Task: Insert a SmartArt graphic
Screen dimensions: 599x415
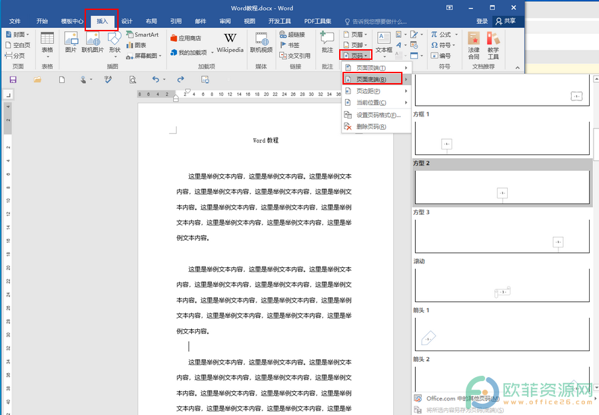Action: pos(142,35)
